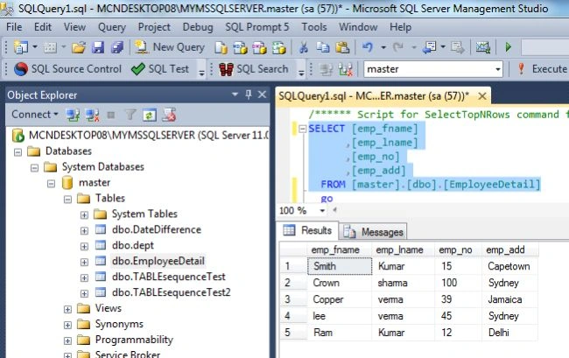This screenshot has width=569, height=358.
Task: Collapse the master database node
Action: tap(51, 184)
